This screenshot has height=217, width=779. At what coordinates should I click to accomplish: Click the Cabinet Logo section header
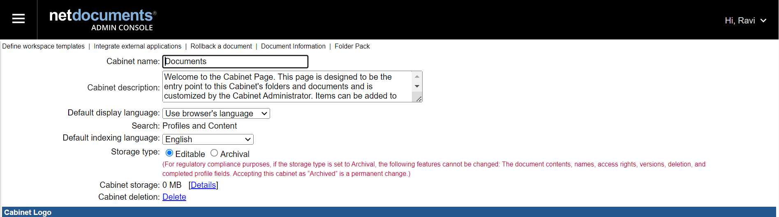389,212
